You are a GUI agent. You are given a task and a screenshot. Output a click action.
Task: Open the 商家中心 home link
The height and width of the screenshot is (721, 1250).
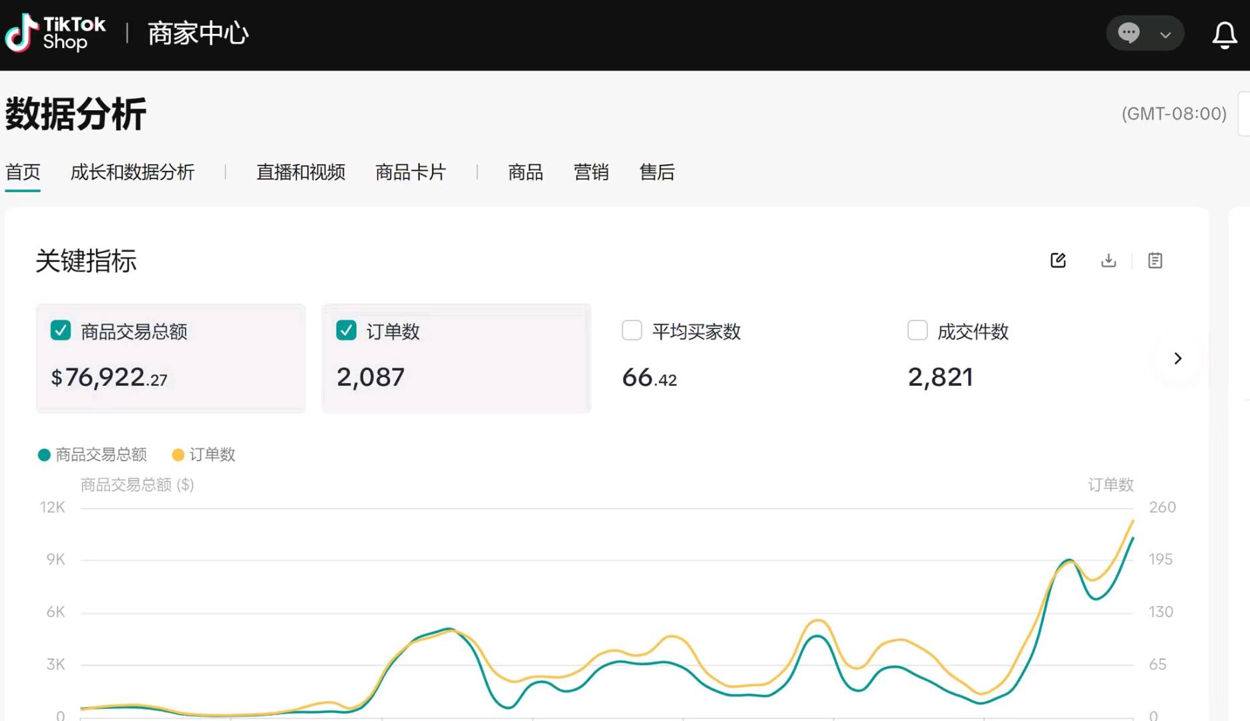coord(197,33)
